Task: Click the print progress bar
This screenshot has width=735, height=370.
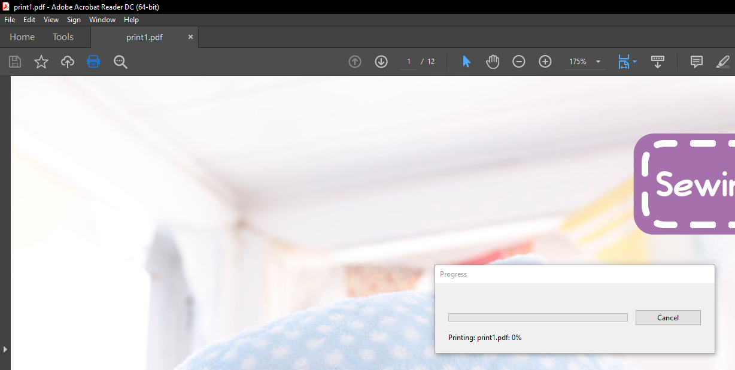Action: coord(537,317)
